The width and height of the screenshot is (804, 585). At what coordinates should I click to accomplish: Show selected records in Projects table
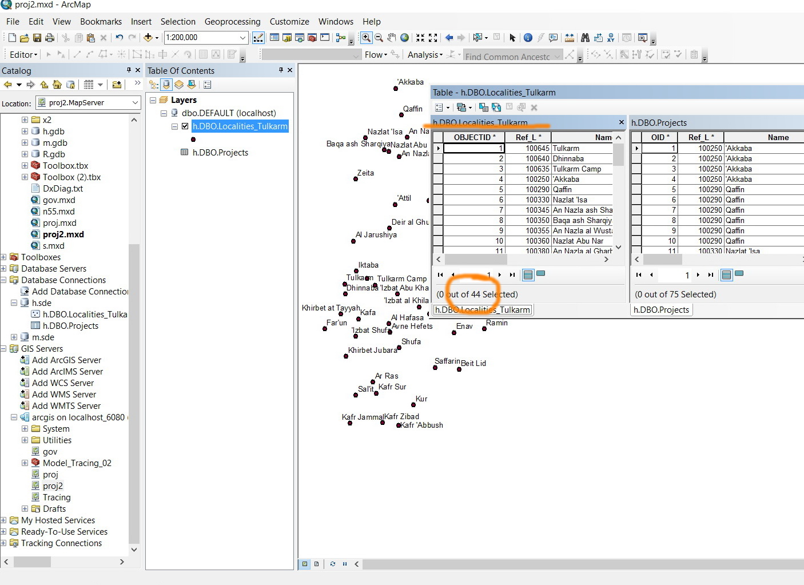coord(739,274)
